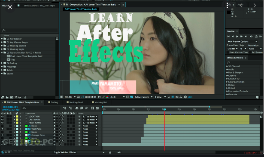The height and width of the screenshot is (157, 264).
Task: Click the brainstorm icon in timeline
Action: (x=92, y=108)
